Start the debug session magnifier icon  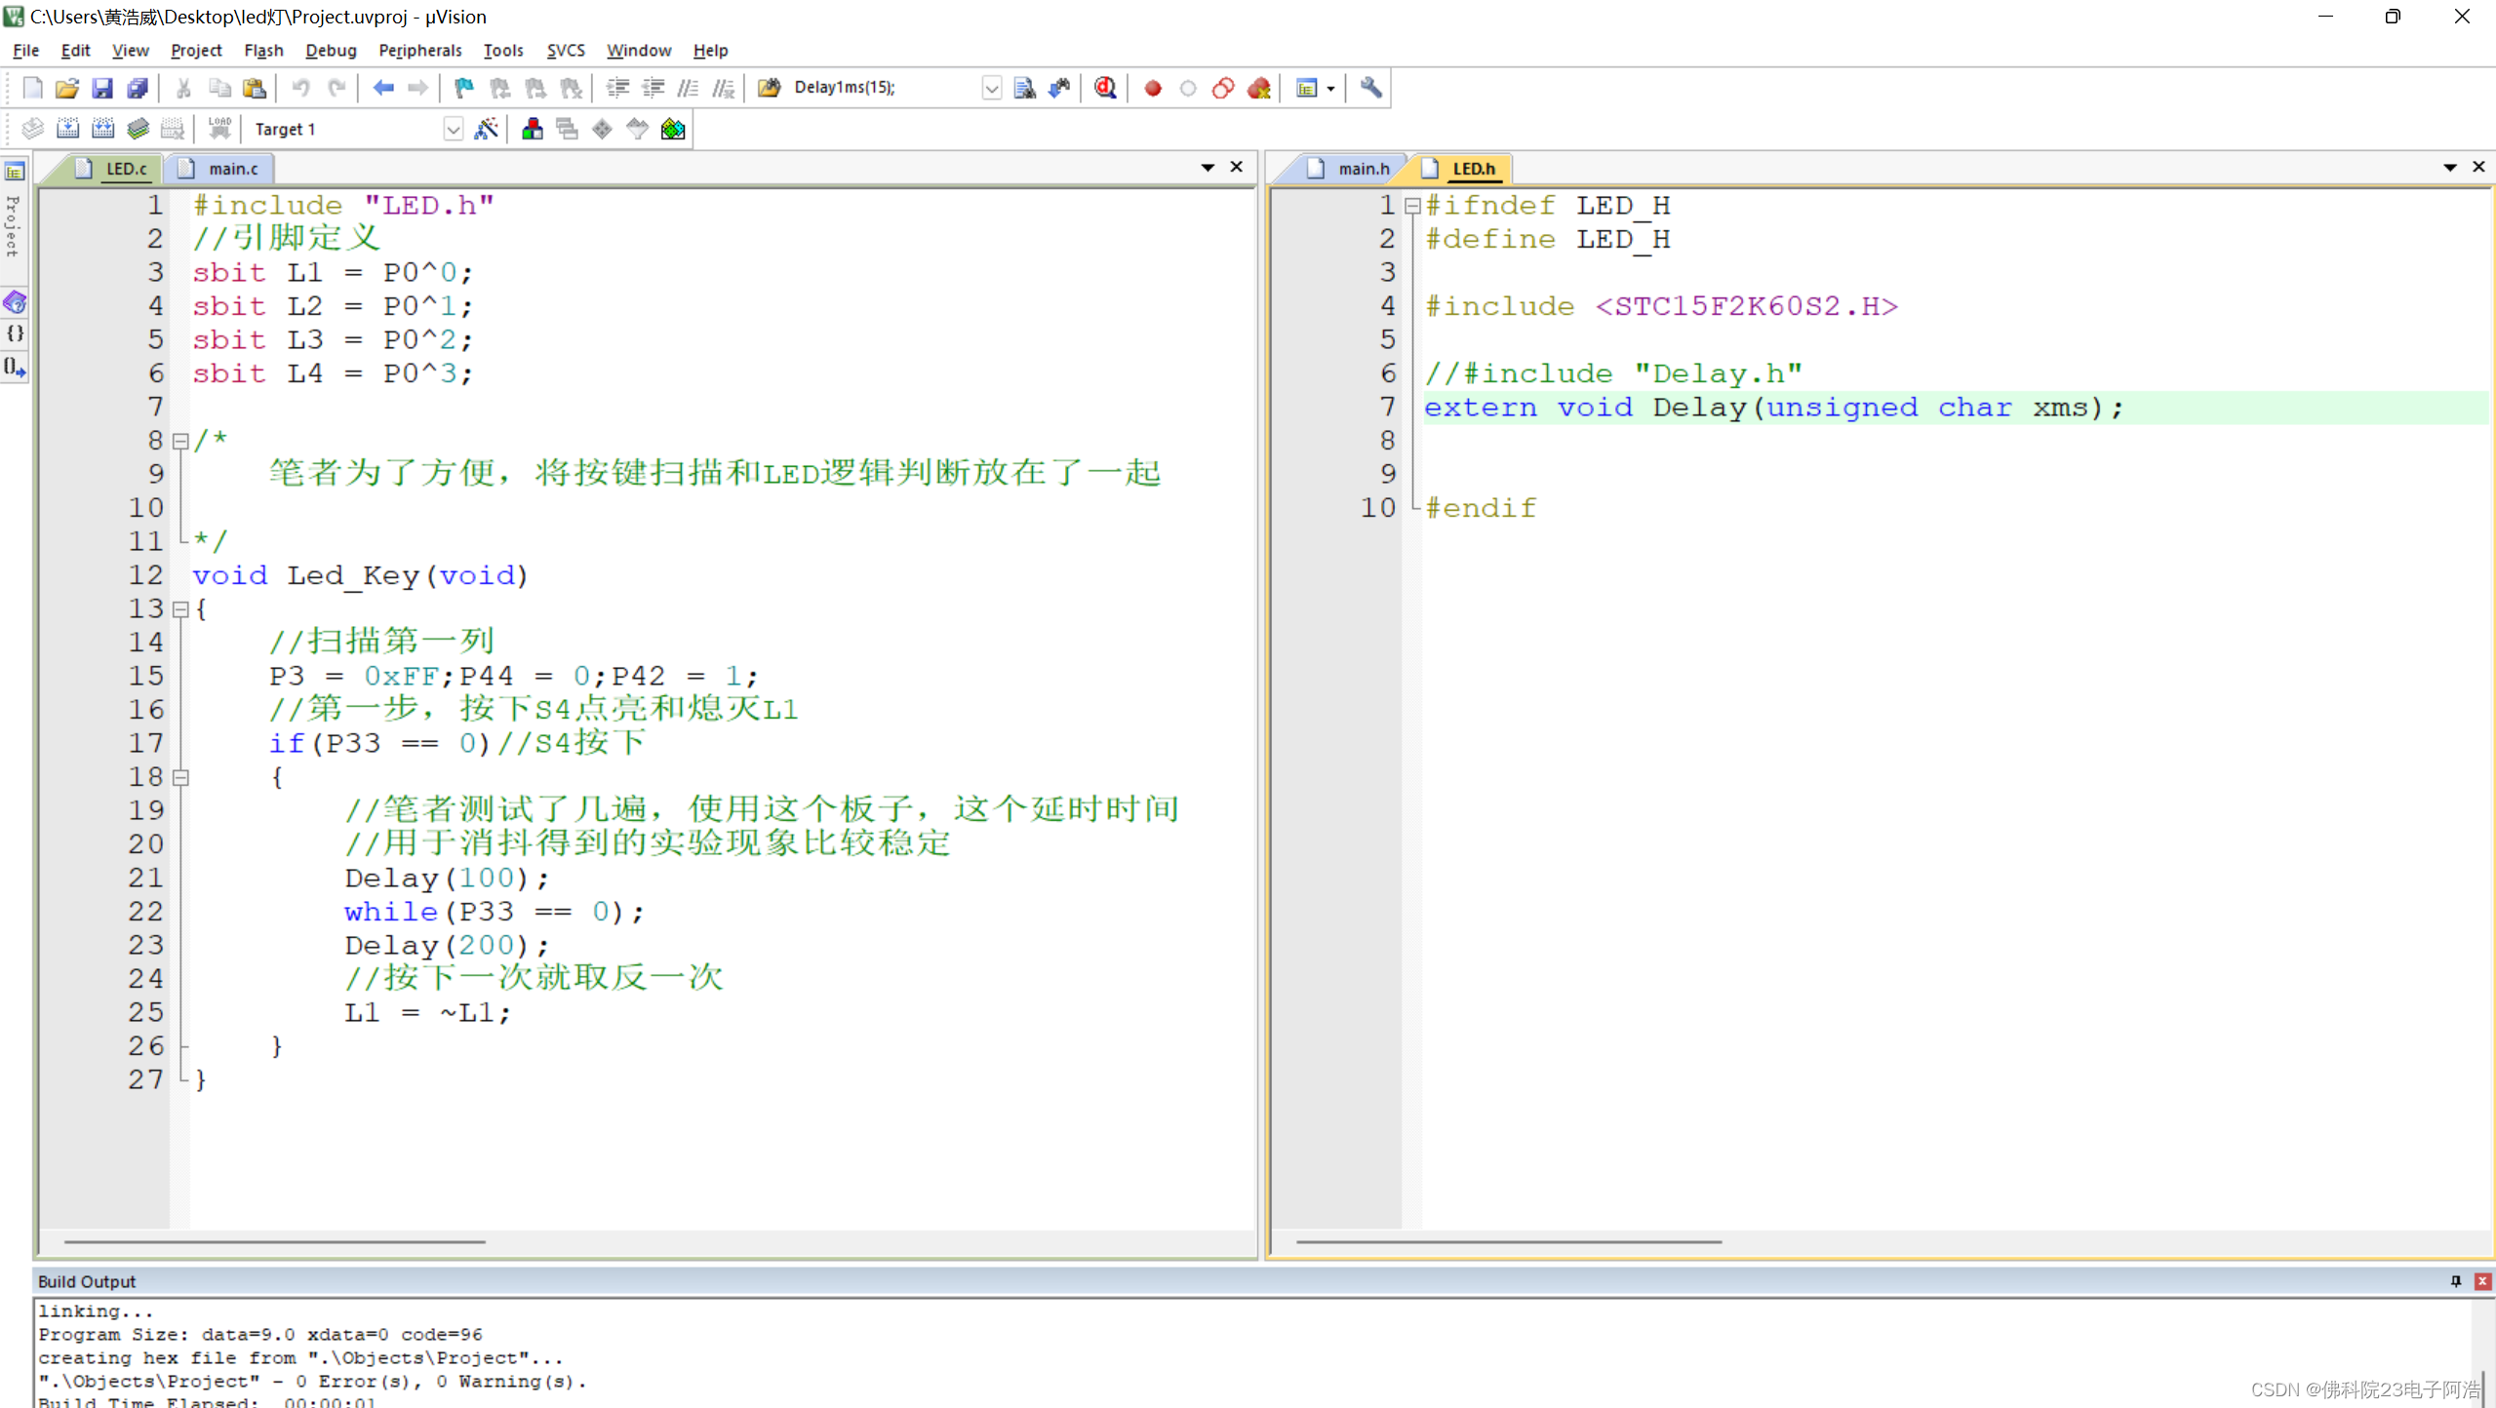1105,88
